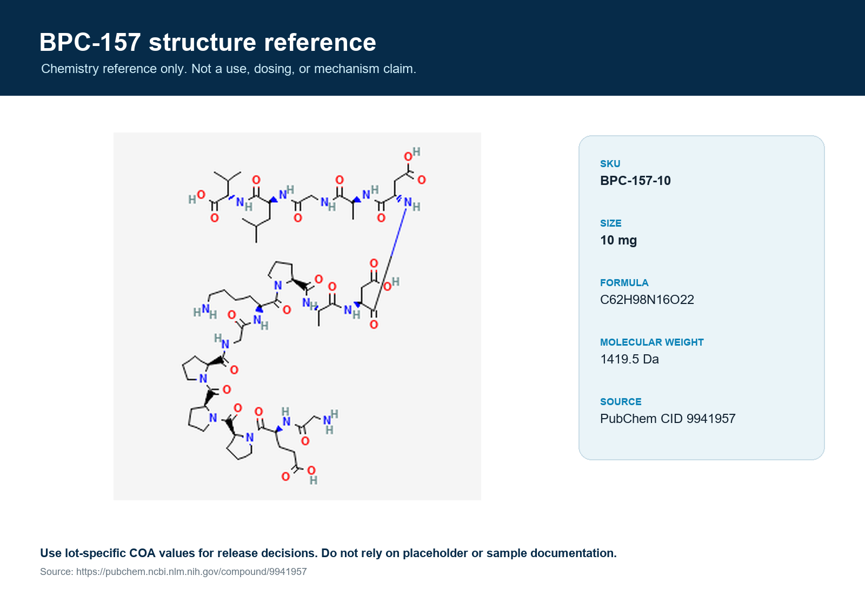Click the 'BPC-157 structure reference' heading

pos(208,42)
